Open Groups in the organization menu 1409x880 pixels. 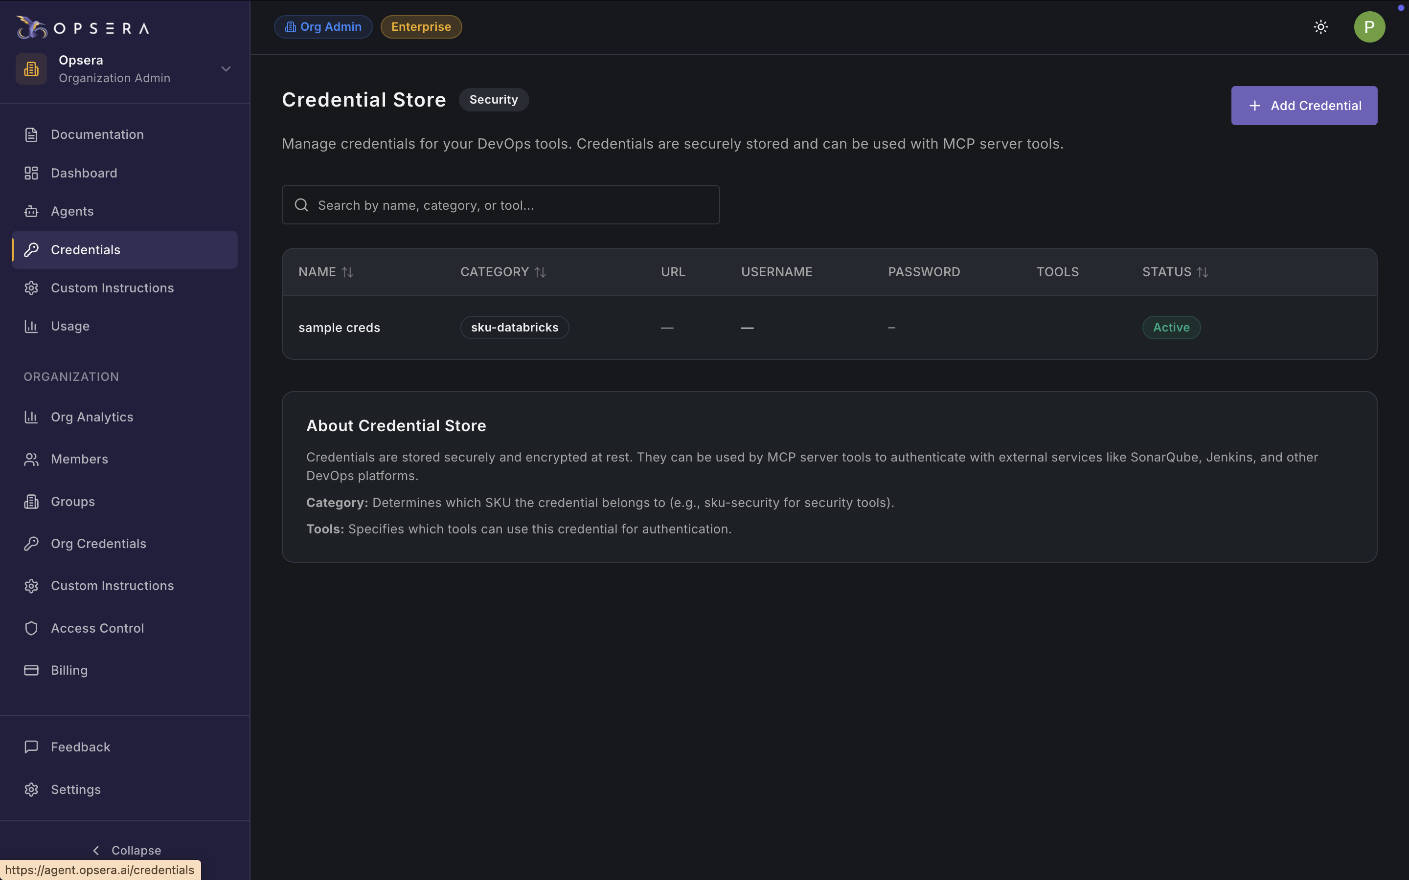(73, 502)
